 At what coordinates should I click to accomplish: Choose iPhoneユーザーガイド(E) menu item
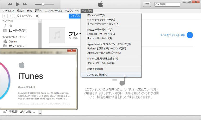[111, 34]
